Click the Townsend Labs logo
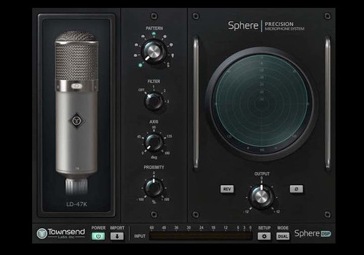The width and height of the screenshot is (364, 255). pyautogui.click(x=61, y=233)
